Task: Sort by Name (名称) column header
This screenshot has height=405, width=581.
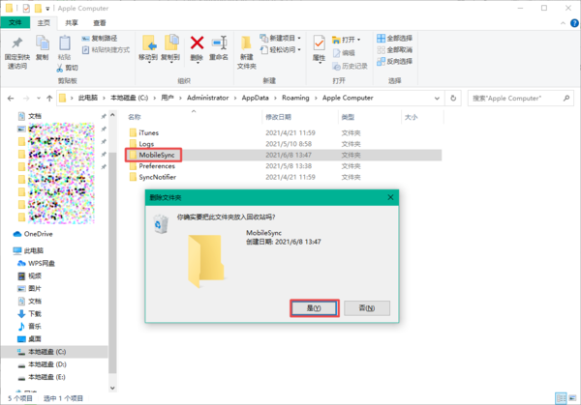Action: (135, 117)
